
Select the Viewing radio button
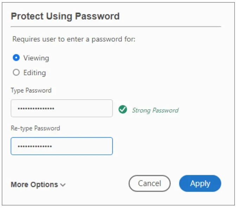click(x=16, y=58)
